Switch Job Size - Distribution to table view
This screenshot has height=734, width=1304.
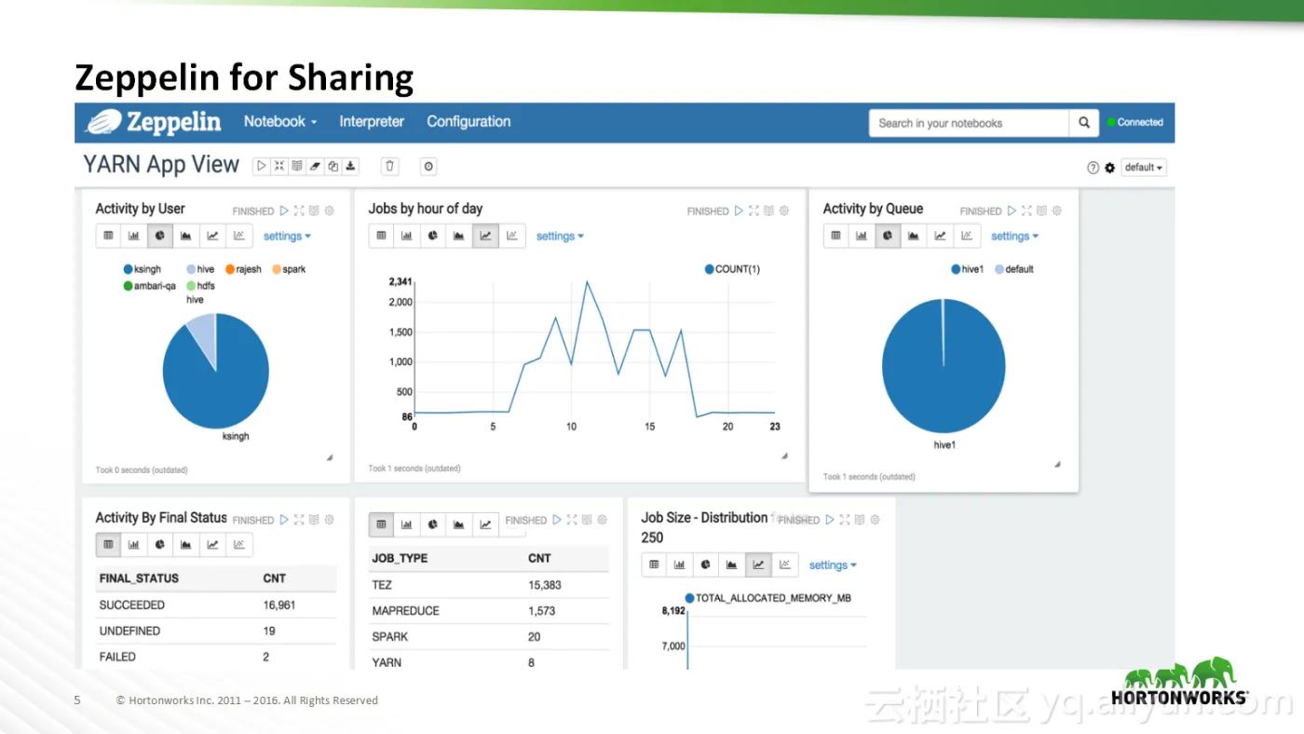click(x=654, y=564)
